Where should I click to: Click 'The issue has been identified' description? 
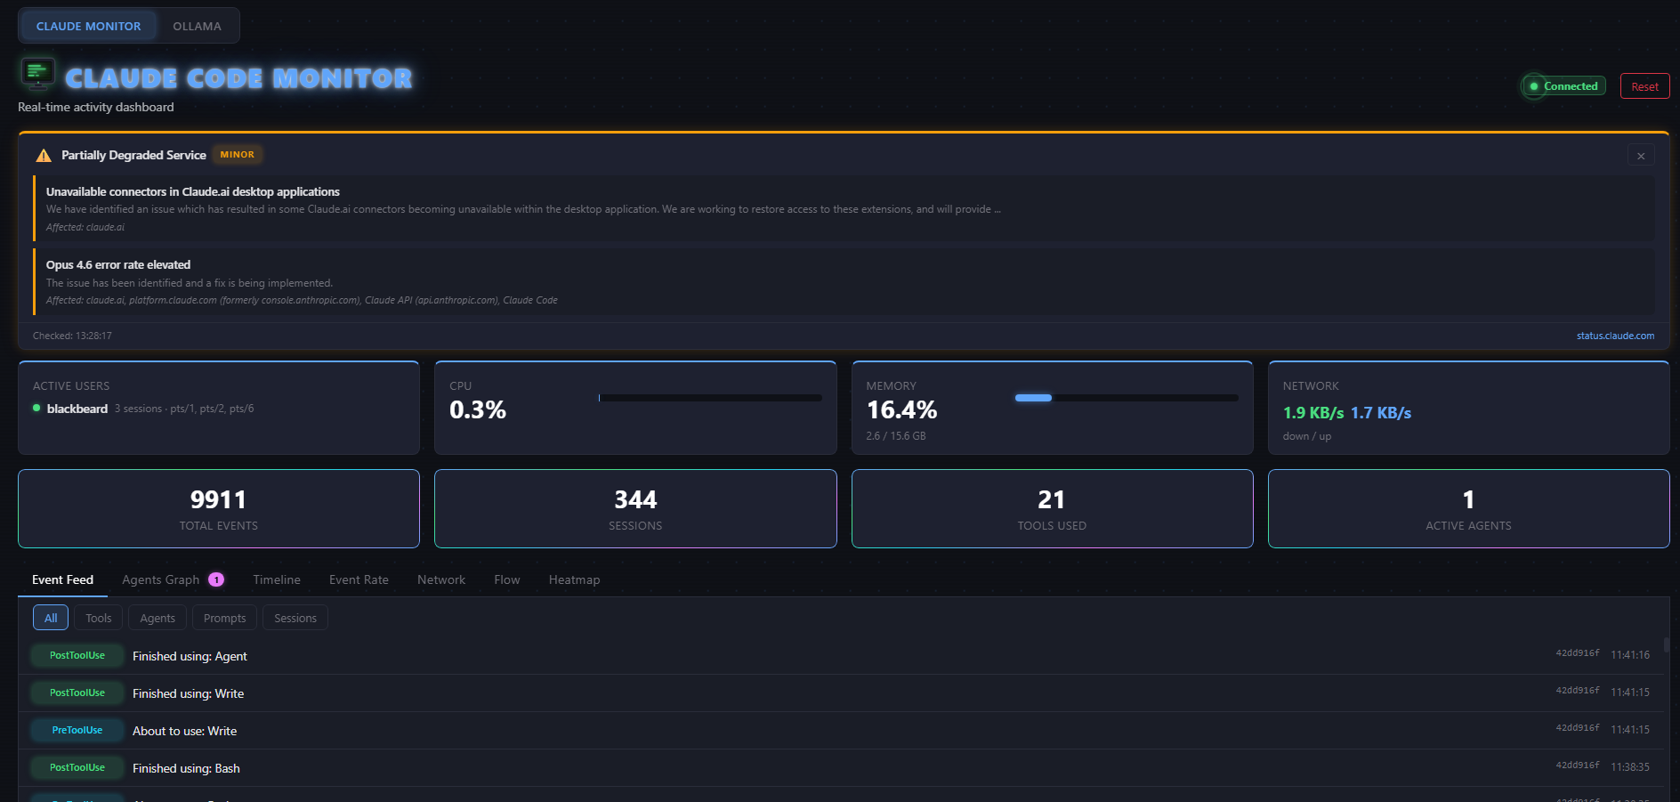(x=190, y=283)
